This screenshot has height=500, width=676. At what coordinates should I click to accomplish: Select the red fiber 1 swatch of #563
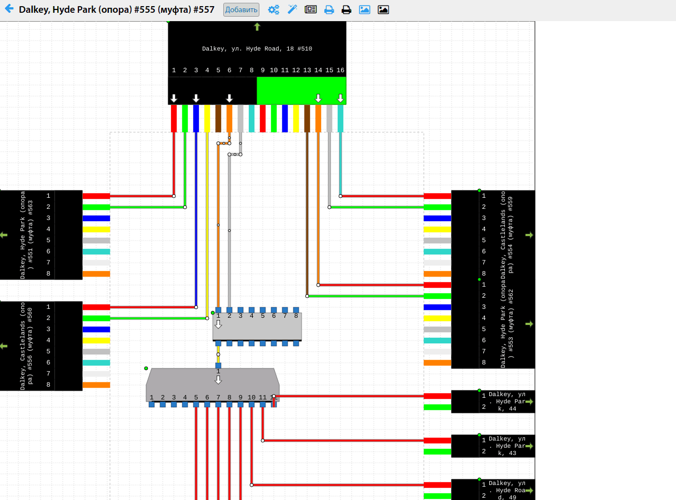(96, 196)
